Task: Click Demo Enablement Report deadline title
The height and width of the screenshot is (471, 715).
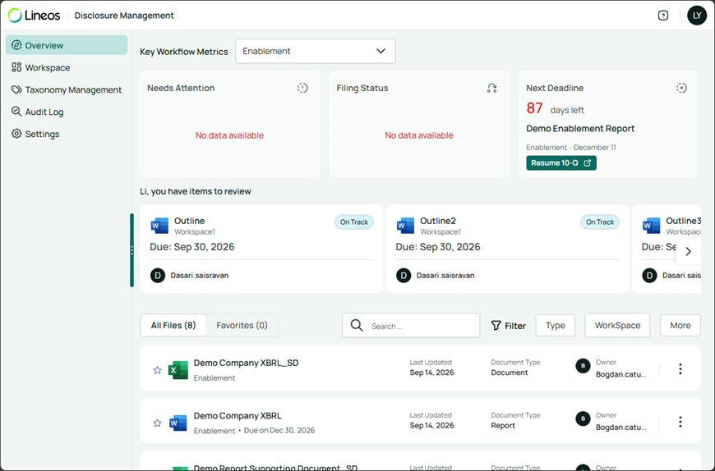Action: 580,128
